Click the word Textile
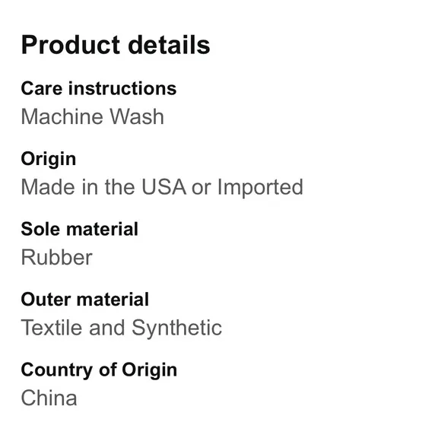This screenshot has width=441, height=441. (x=52, y=328)
